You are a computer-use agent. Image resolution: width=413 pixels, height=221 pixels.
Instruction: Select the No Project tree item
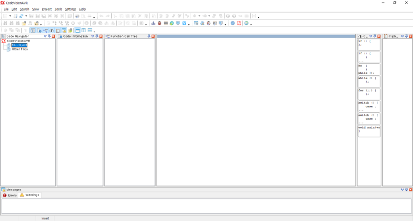[x=19, y=45]
